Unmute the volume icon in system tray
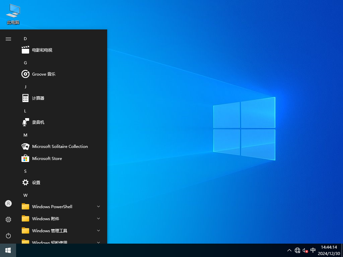Image resolution: width=343 pixels, height=257 pixels. [x=305, y=250]
